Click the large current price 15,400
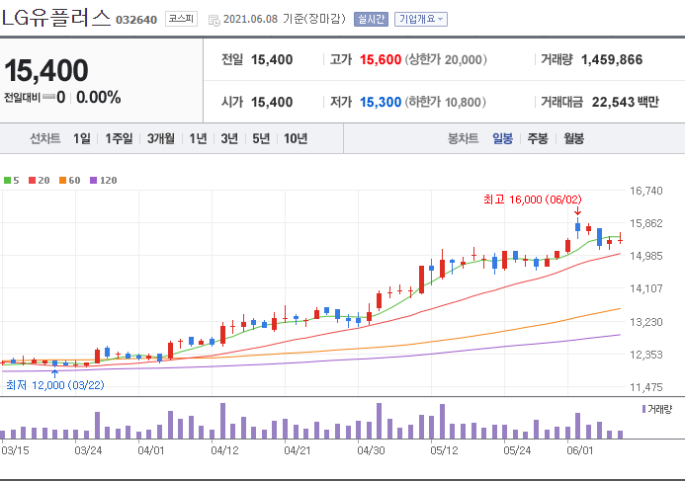The image size is (685, 481). pyautogui.click(x=46, y=70)
